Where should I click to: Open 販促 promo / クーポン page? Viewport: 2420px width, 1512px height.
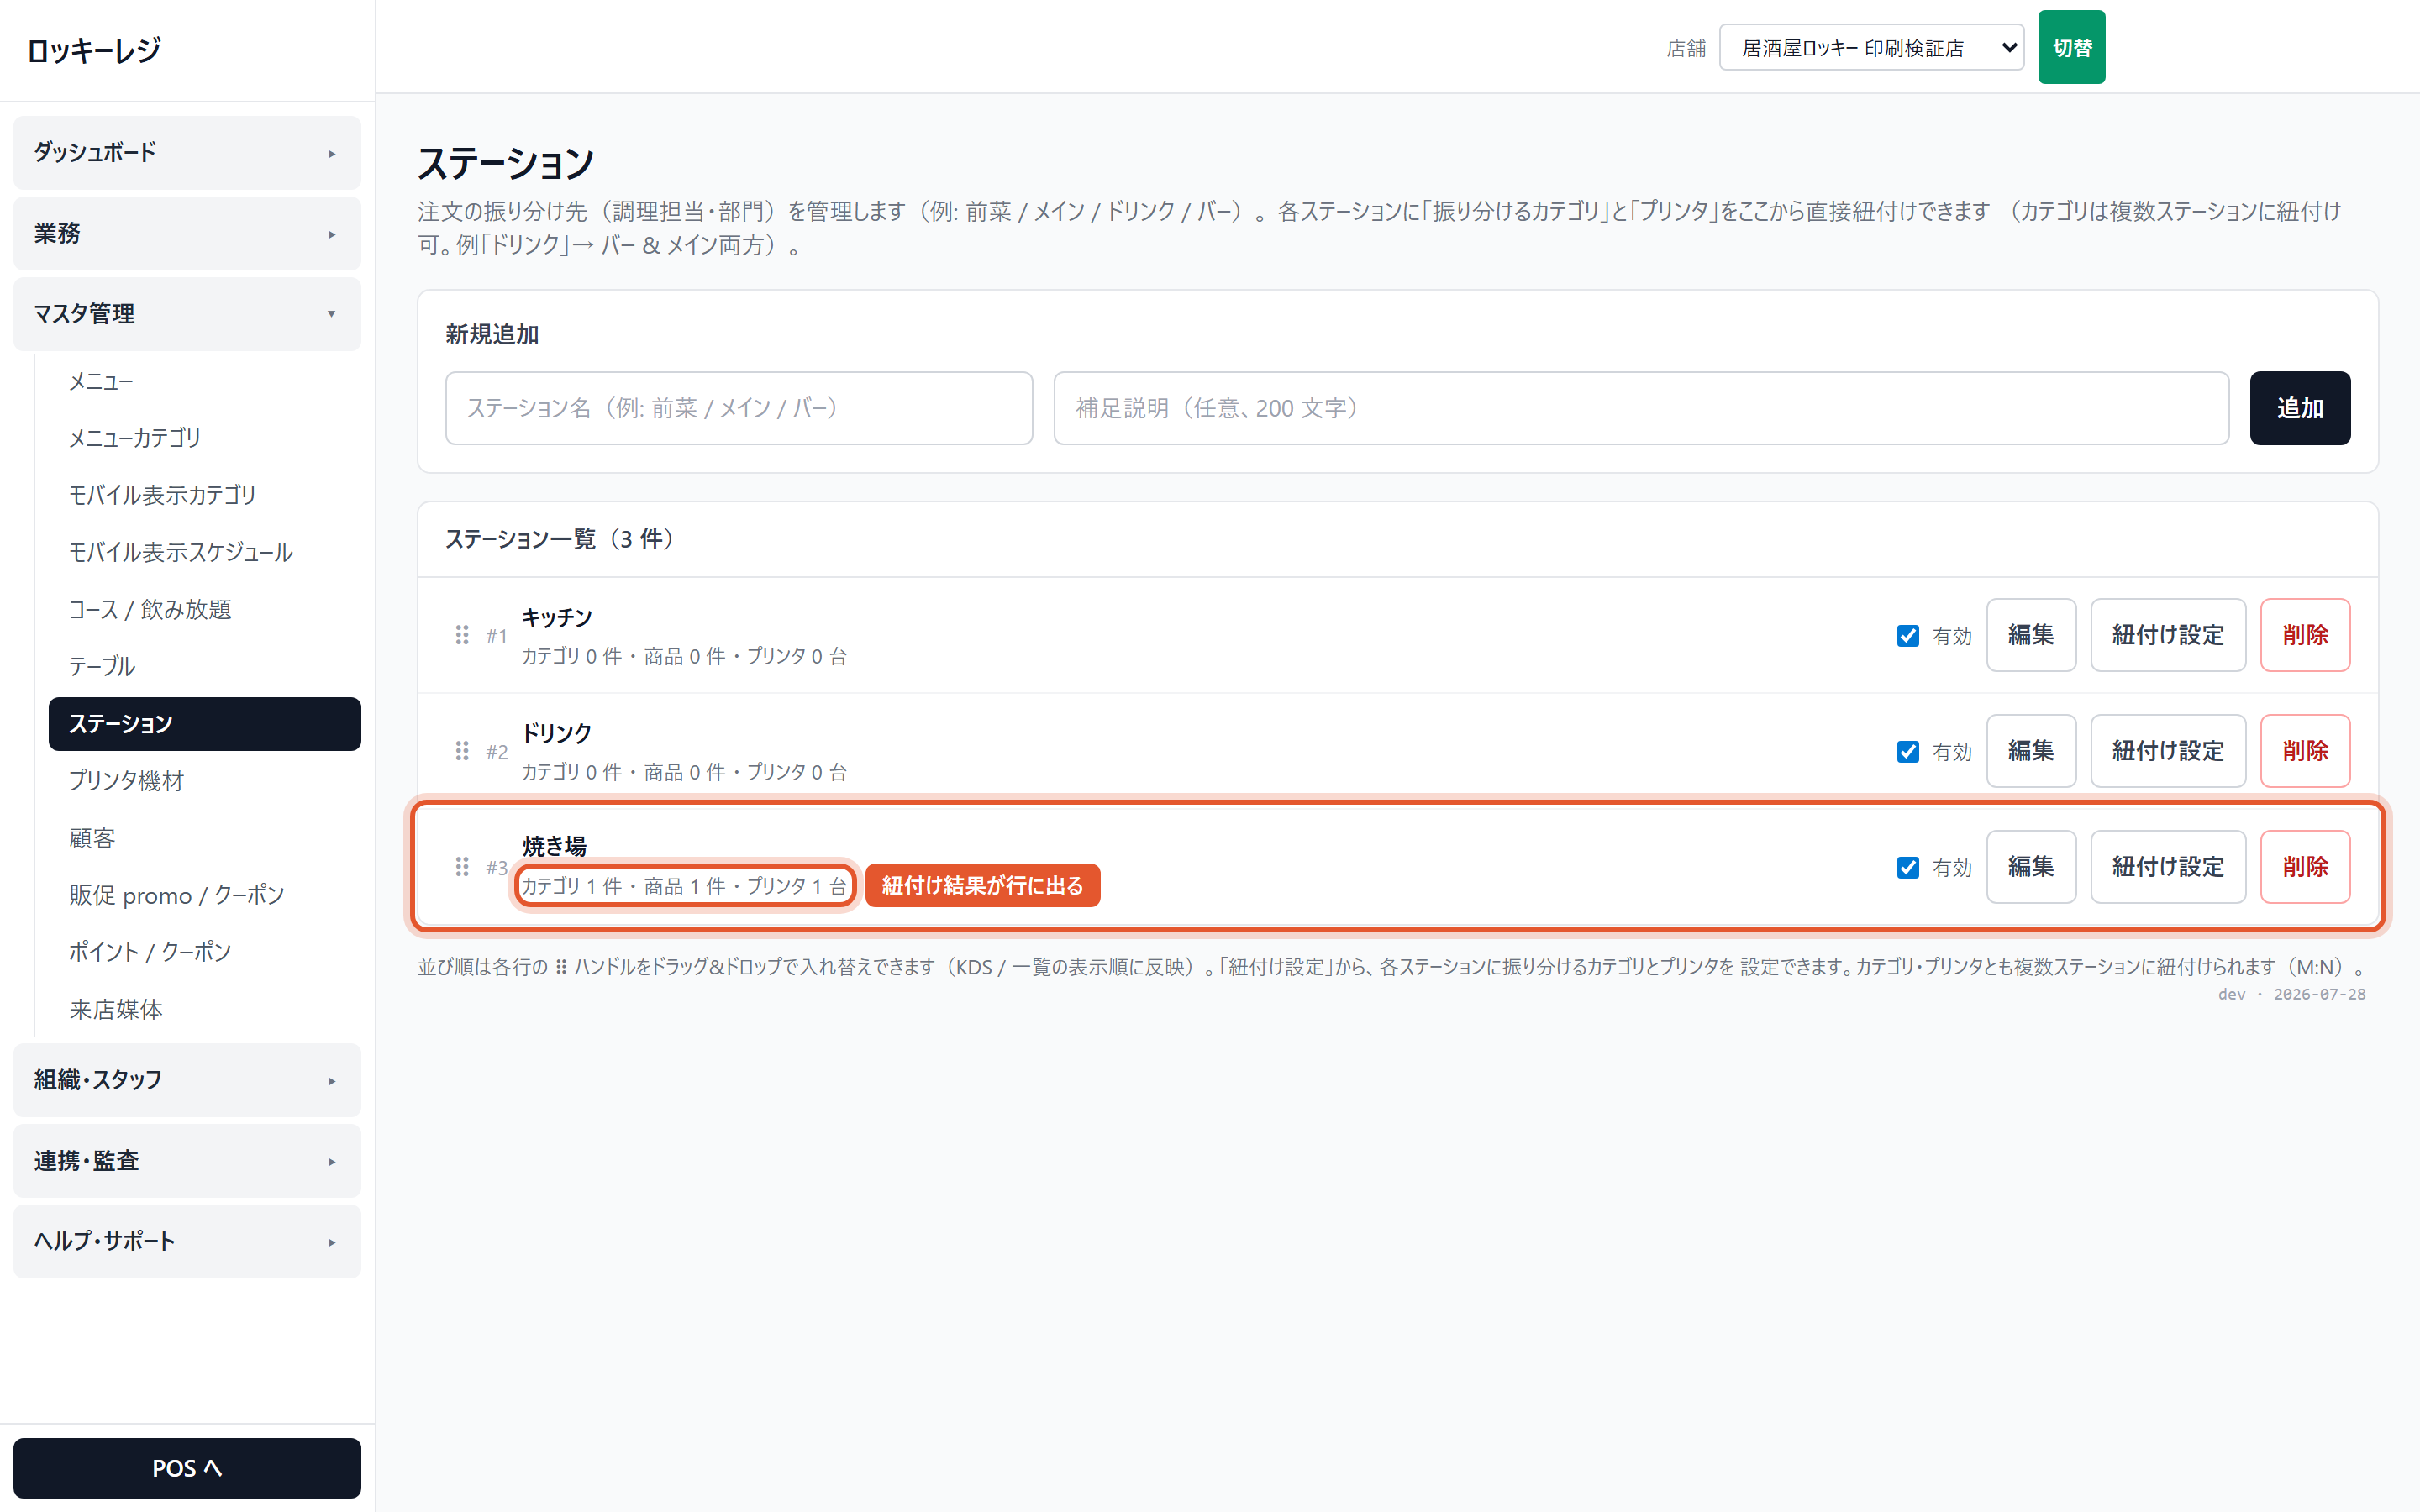point(204,895)
